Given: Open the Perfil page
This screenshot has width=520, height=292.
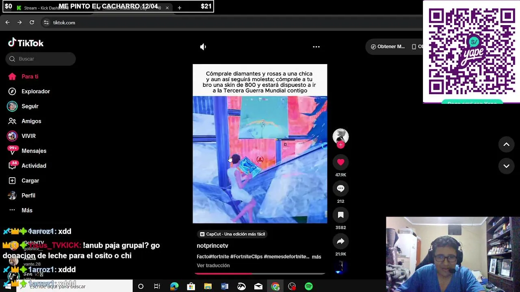Looking at the screenshot, I should pos(22,195).
